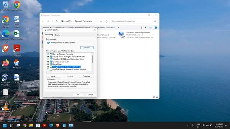Screen dimensions: 230x129
Task: Switch to details view at bottom right
Action: (x=153, y=97)
